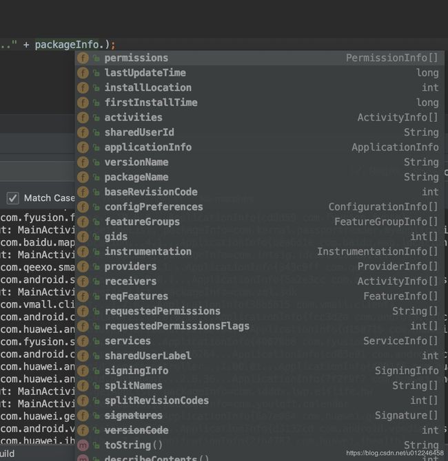
Task: Choose reqFeatures completion entry
Action: (x=259, y=297)
